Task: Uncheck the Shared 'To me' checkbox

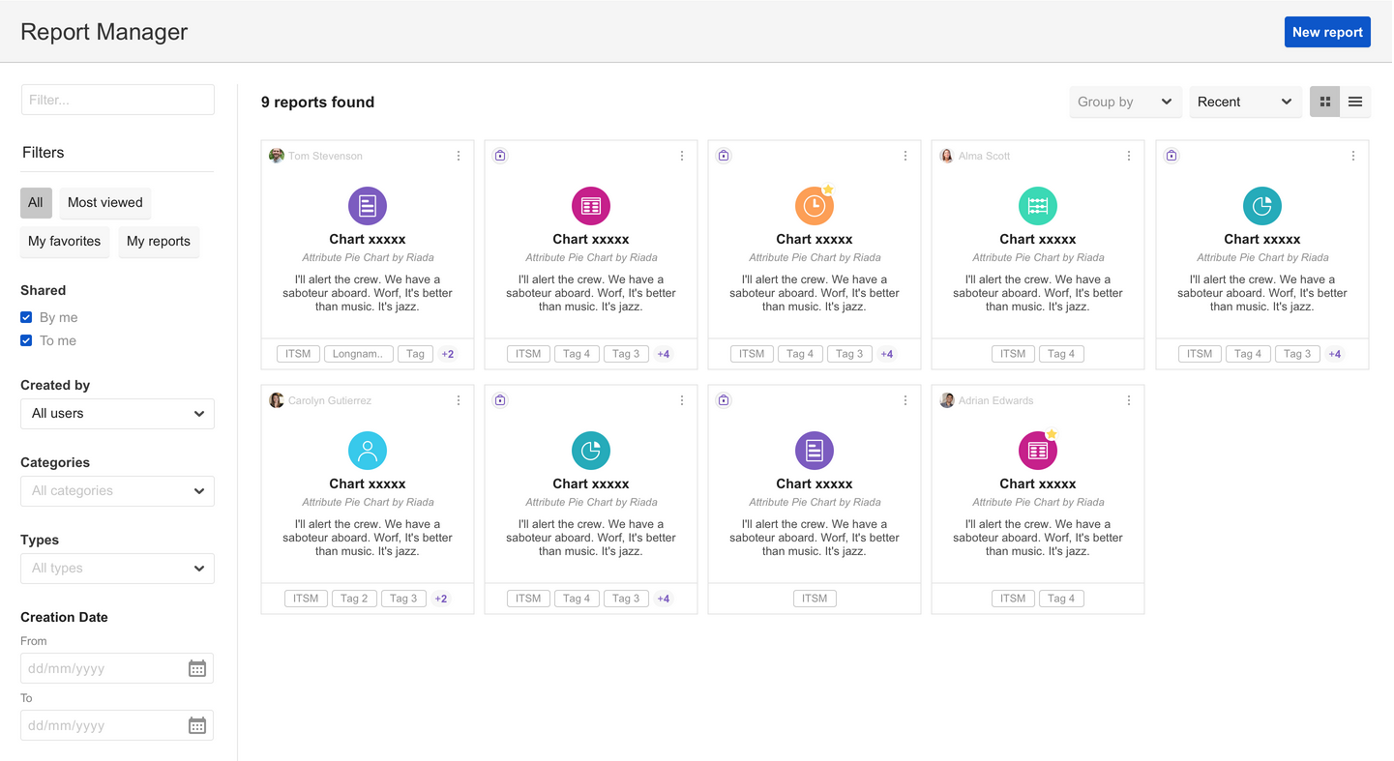Action: point(26,340)
